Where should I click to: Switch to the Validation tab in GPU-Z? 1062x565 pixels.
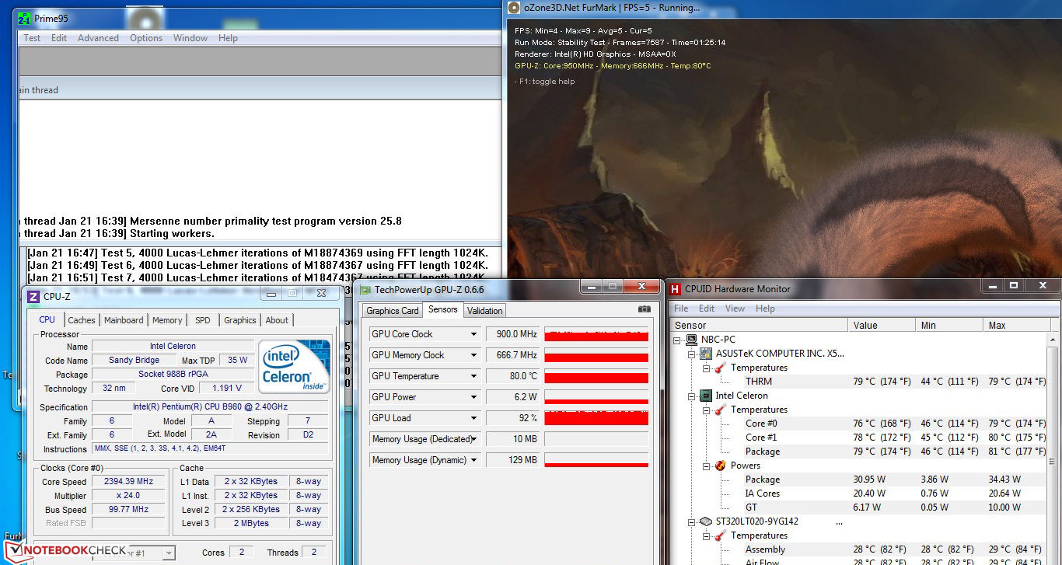tap(485, 311)
